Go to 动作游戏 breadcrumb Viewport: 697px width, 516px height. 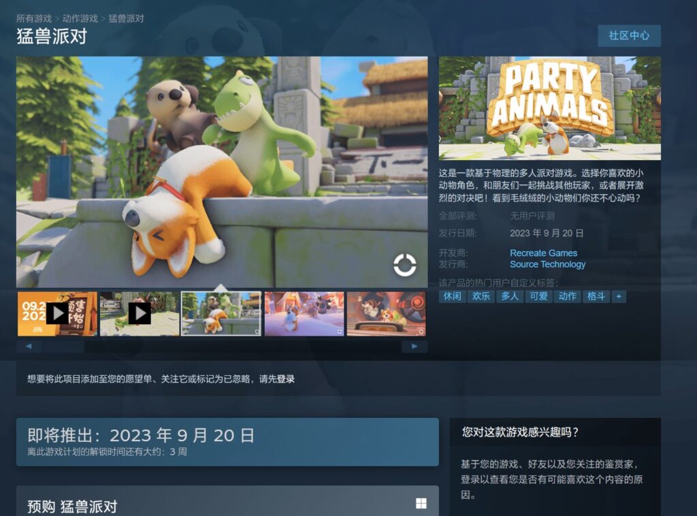[x=80, y=18]
